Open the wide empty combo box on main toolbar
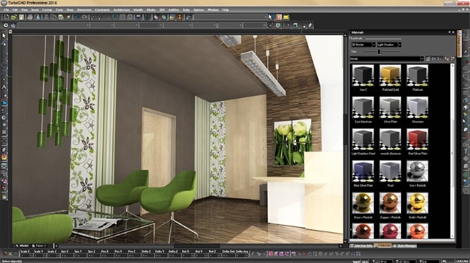The width and height of the screenshot is (470, 263). tap(230, 17)
